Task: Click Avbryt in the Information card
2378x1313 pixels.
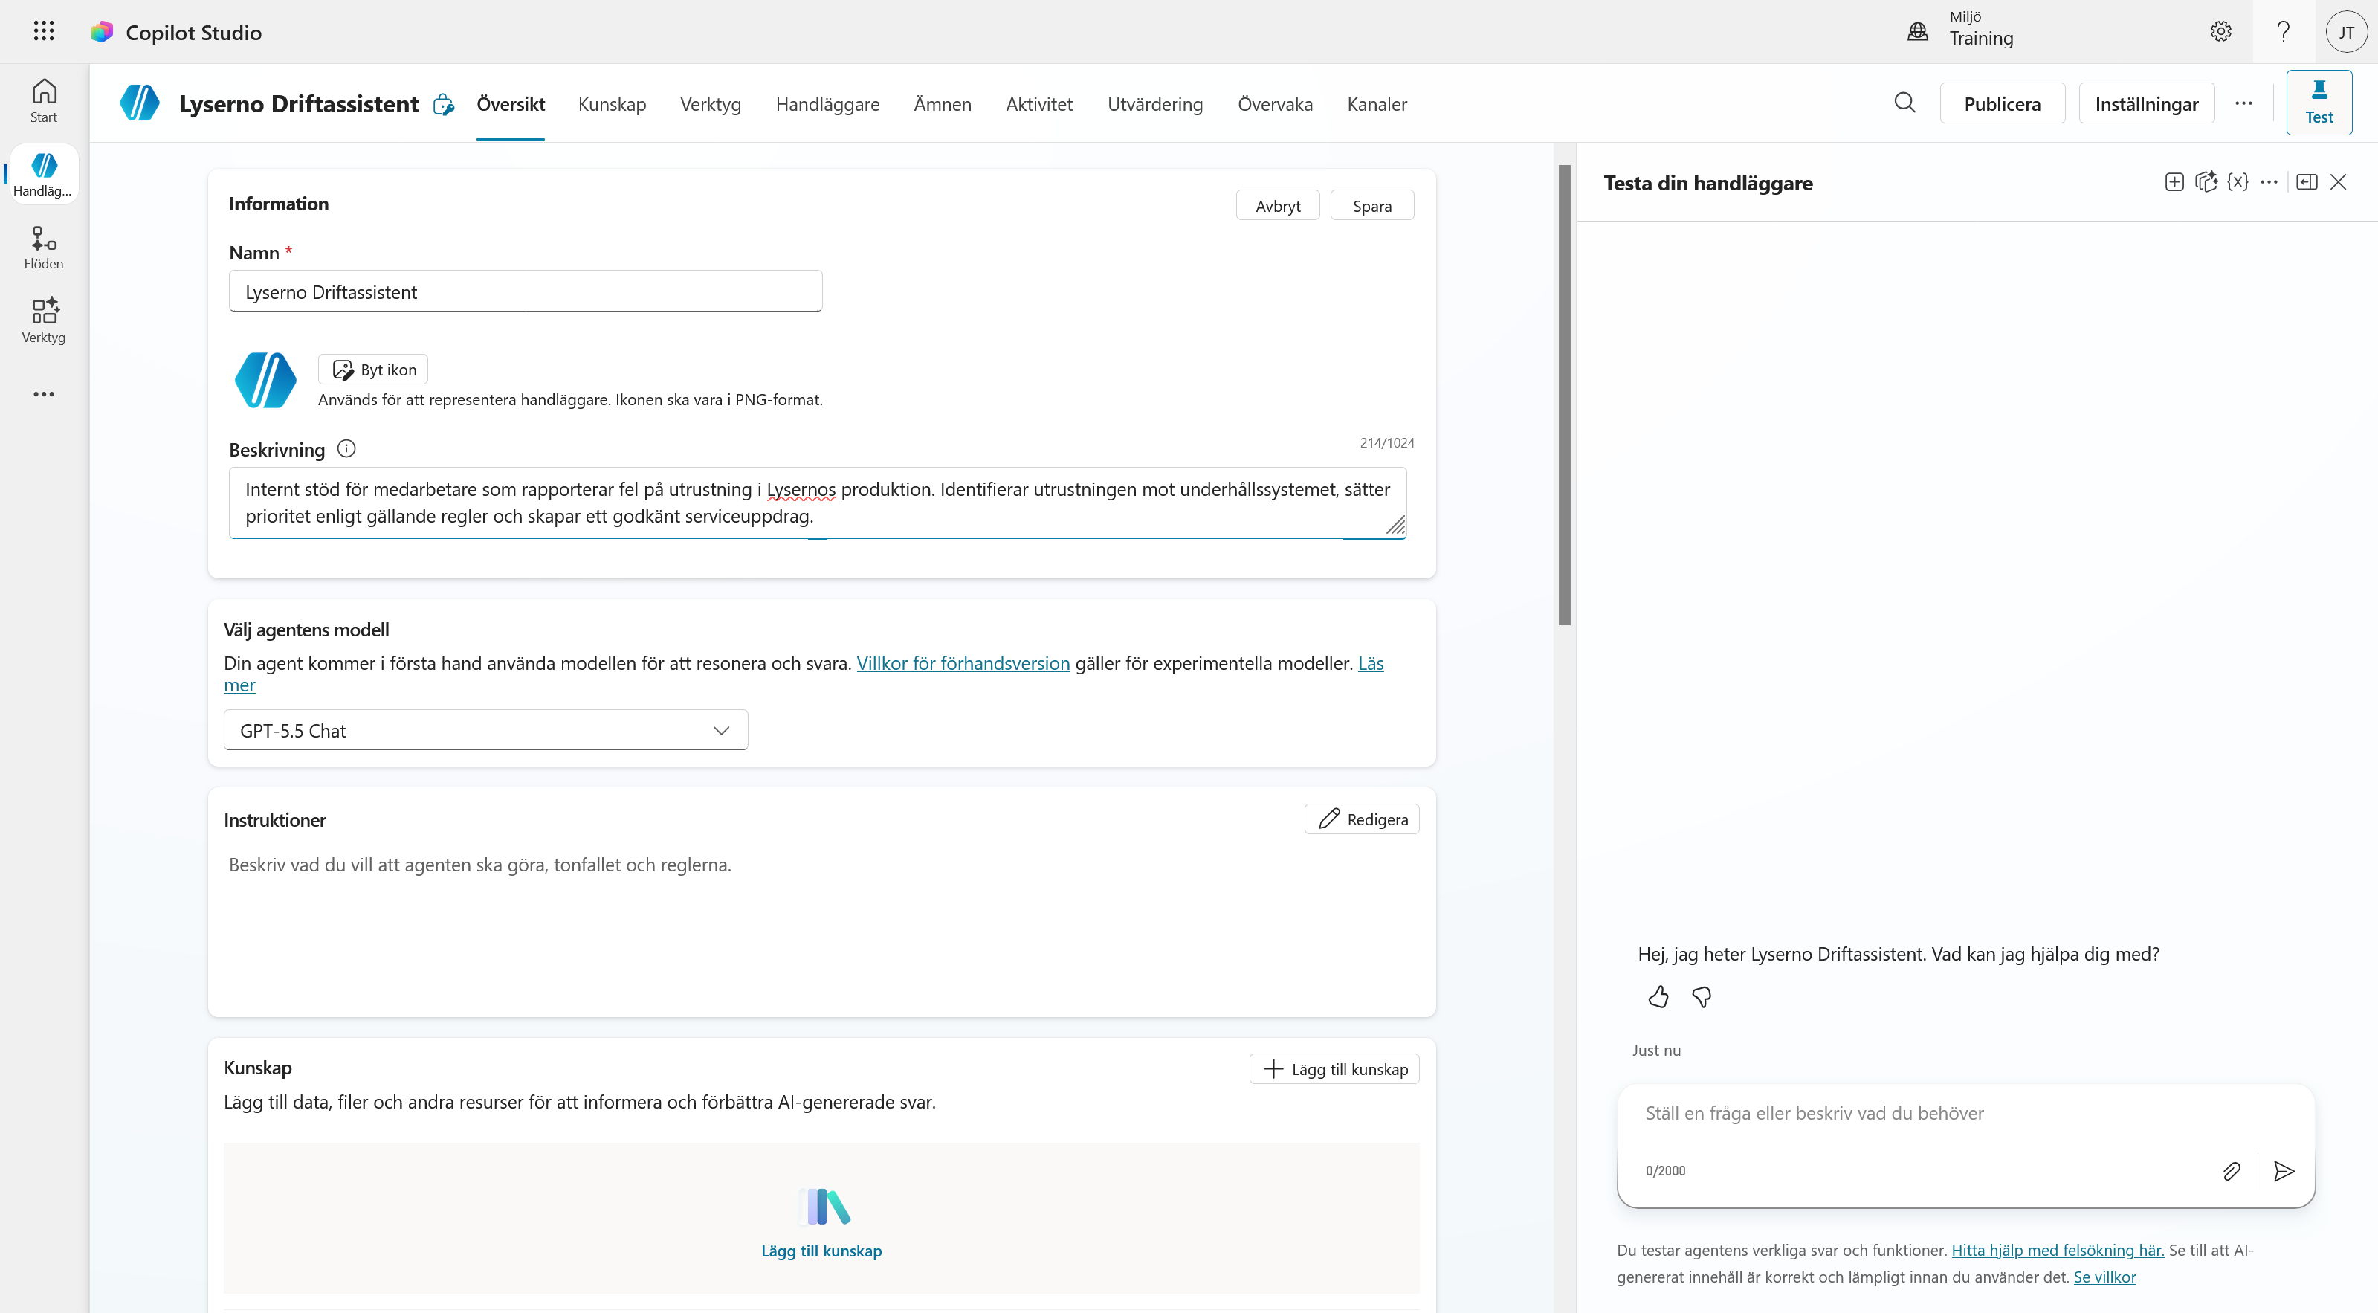Action: [x=1278, y=205]
